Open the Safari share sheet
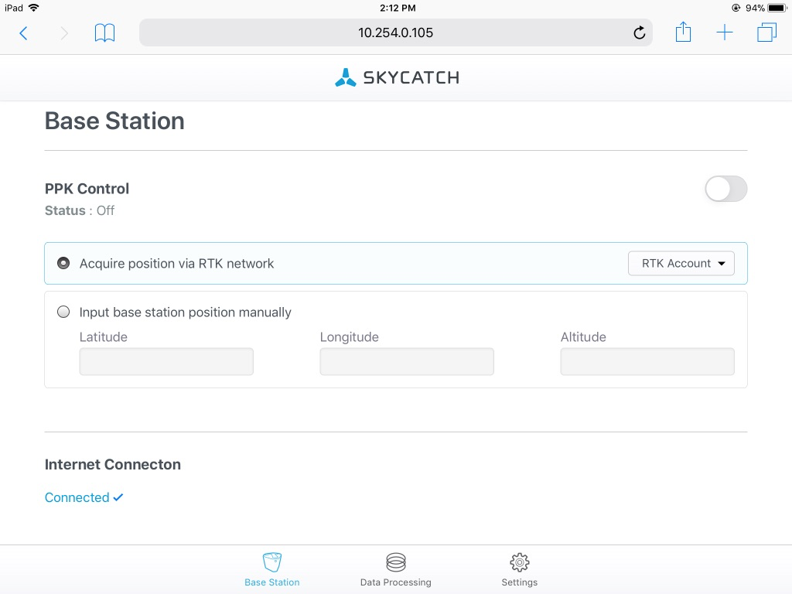Screen dimensions: 792x594 click(x=683, y=32)
